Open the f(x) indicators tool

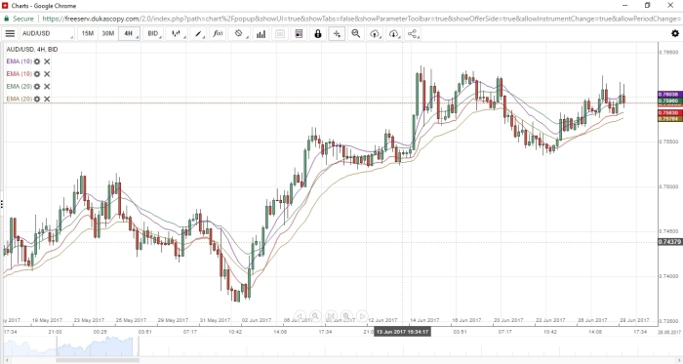tap(218, 33)
